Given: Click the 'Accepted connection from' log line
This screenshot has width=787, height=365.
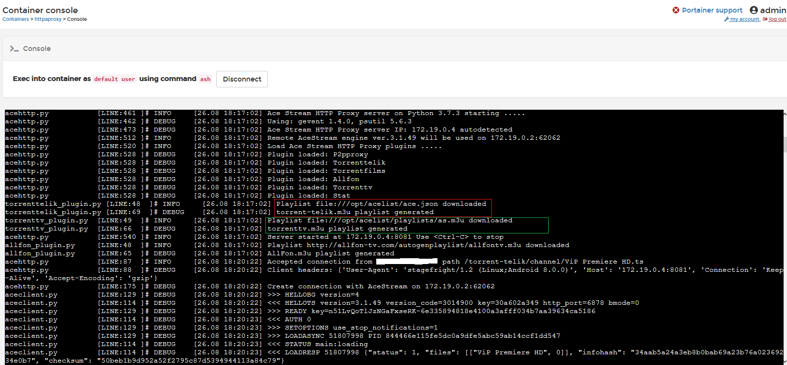Looking at the screenshot, I should point(455,262).
